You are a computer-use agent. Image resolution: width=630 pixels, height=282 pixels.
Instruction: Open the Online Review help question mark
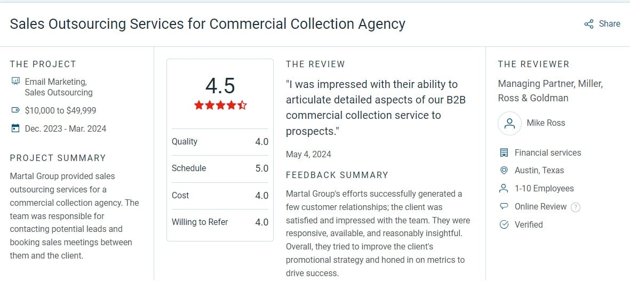(x=576, y=207)
